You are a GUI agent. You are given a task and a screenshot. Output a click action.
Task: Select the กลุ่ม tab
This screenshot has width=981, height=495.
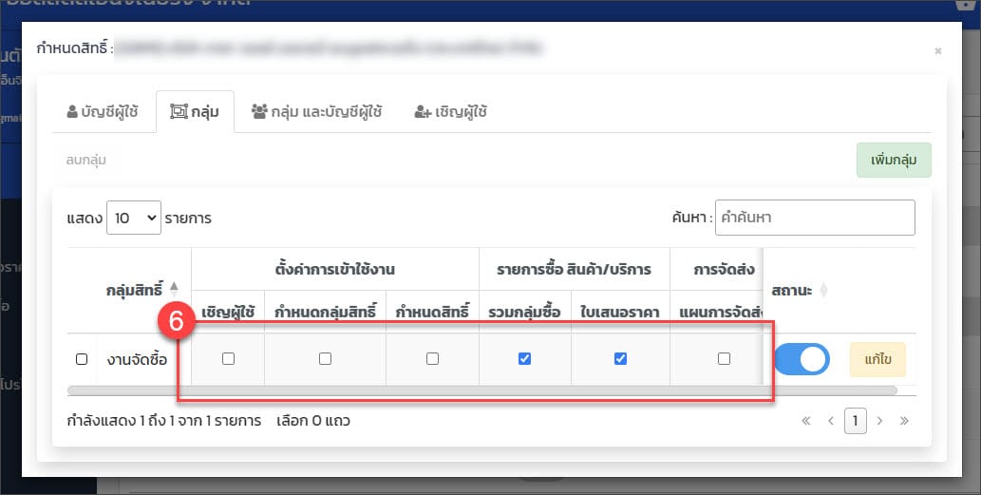195,111
